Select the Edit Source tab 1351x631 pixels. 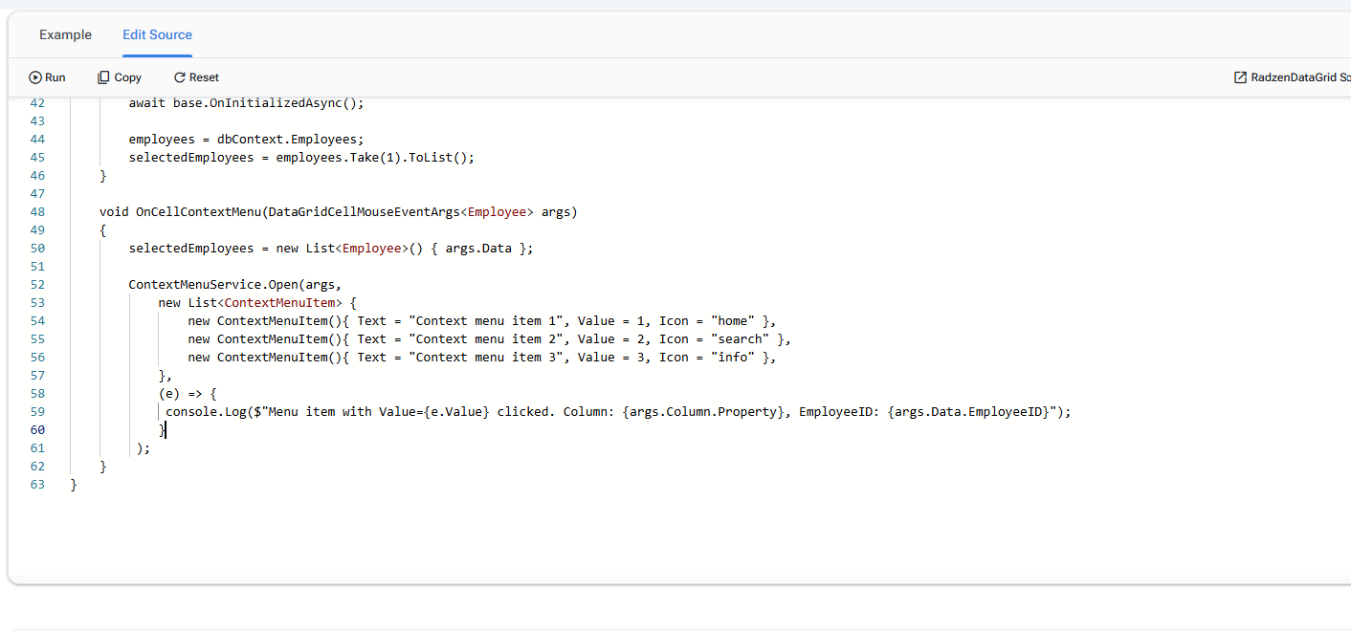click(157, 34)
